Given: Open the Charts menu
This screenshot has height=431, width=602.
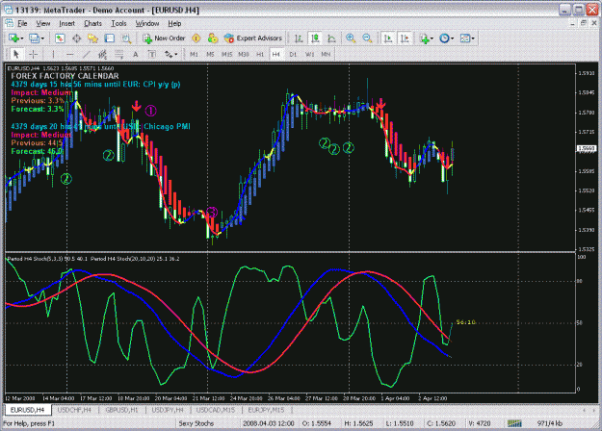Looking at the screenshot, I should pos(92,23).
